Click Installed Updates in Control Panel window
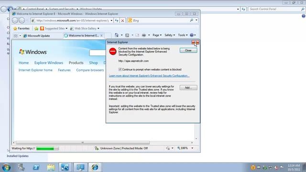306x172 pixels. click(18, 156)
